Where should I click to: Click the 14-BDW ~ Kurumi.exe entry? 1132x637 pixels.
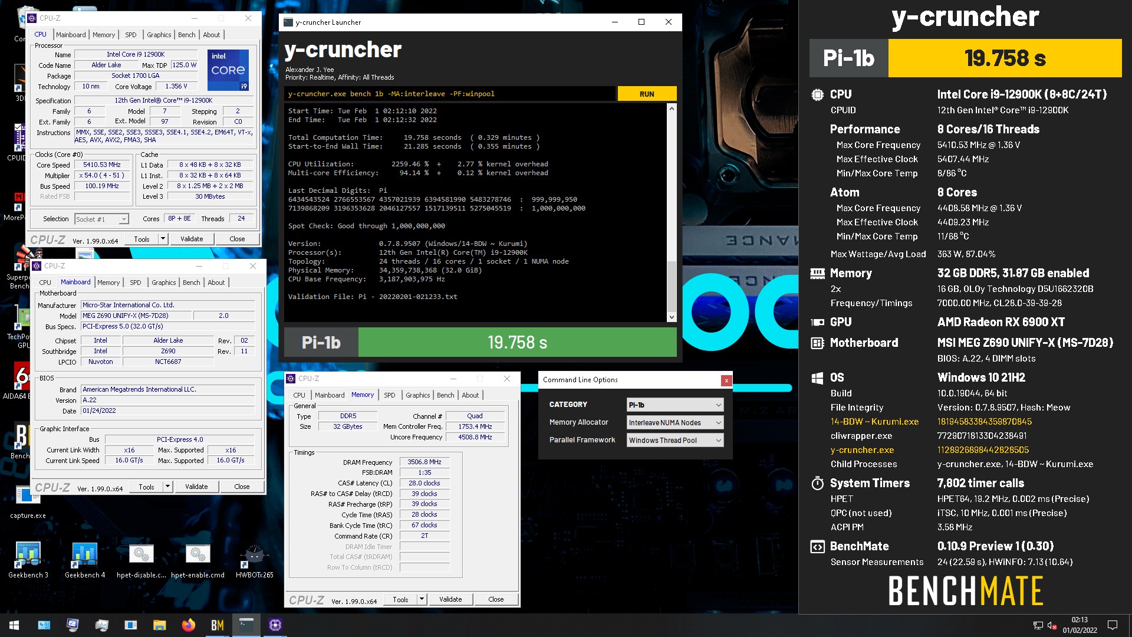click(x=874, y=422)
